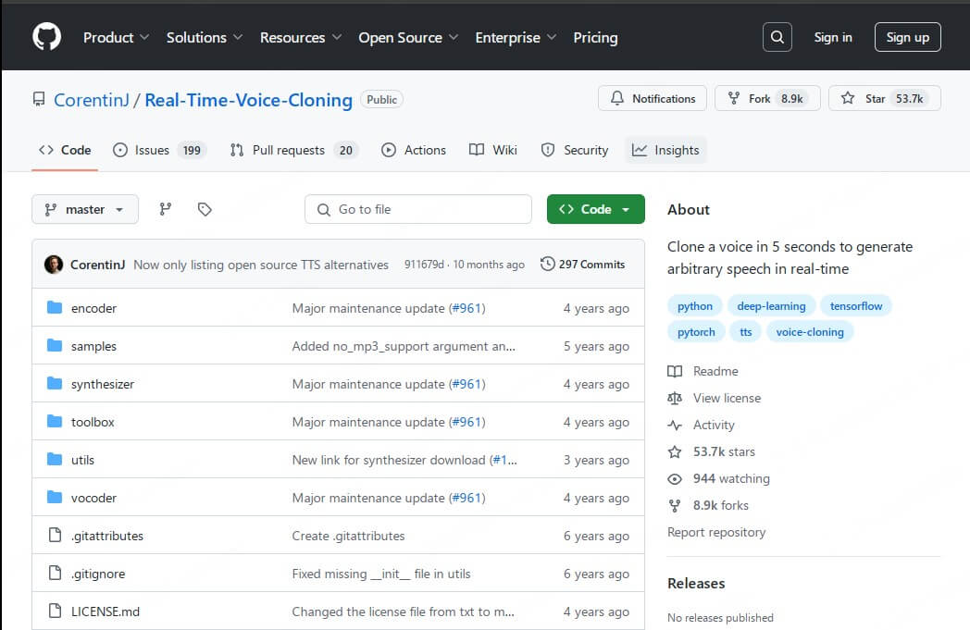Click the vocoder folder icon
The width and height of the screenshot is (970, 630).
pos(55,497)
